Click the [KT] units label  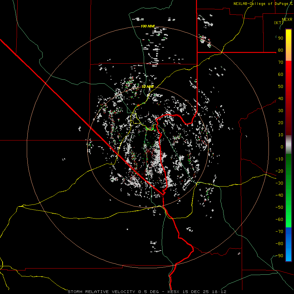[x=279, y=23]
